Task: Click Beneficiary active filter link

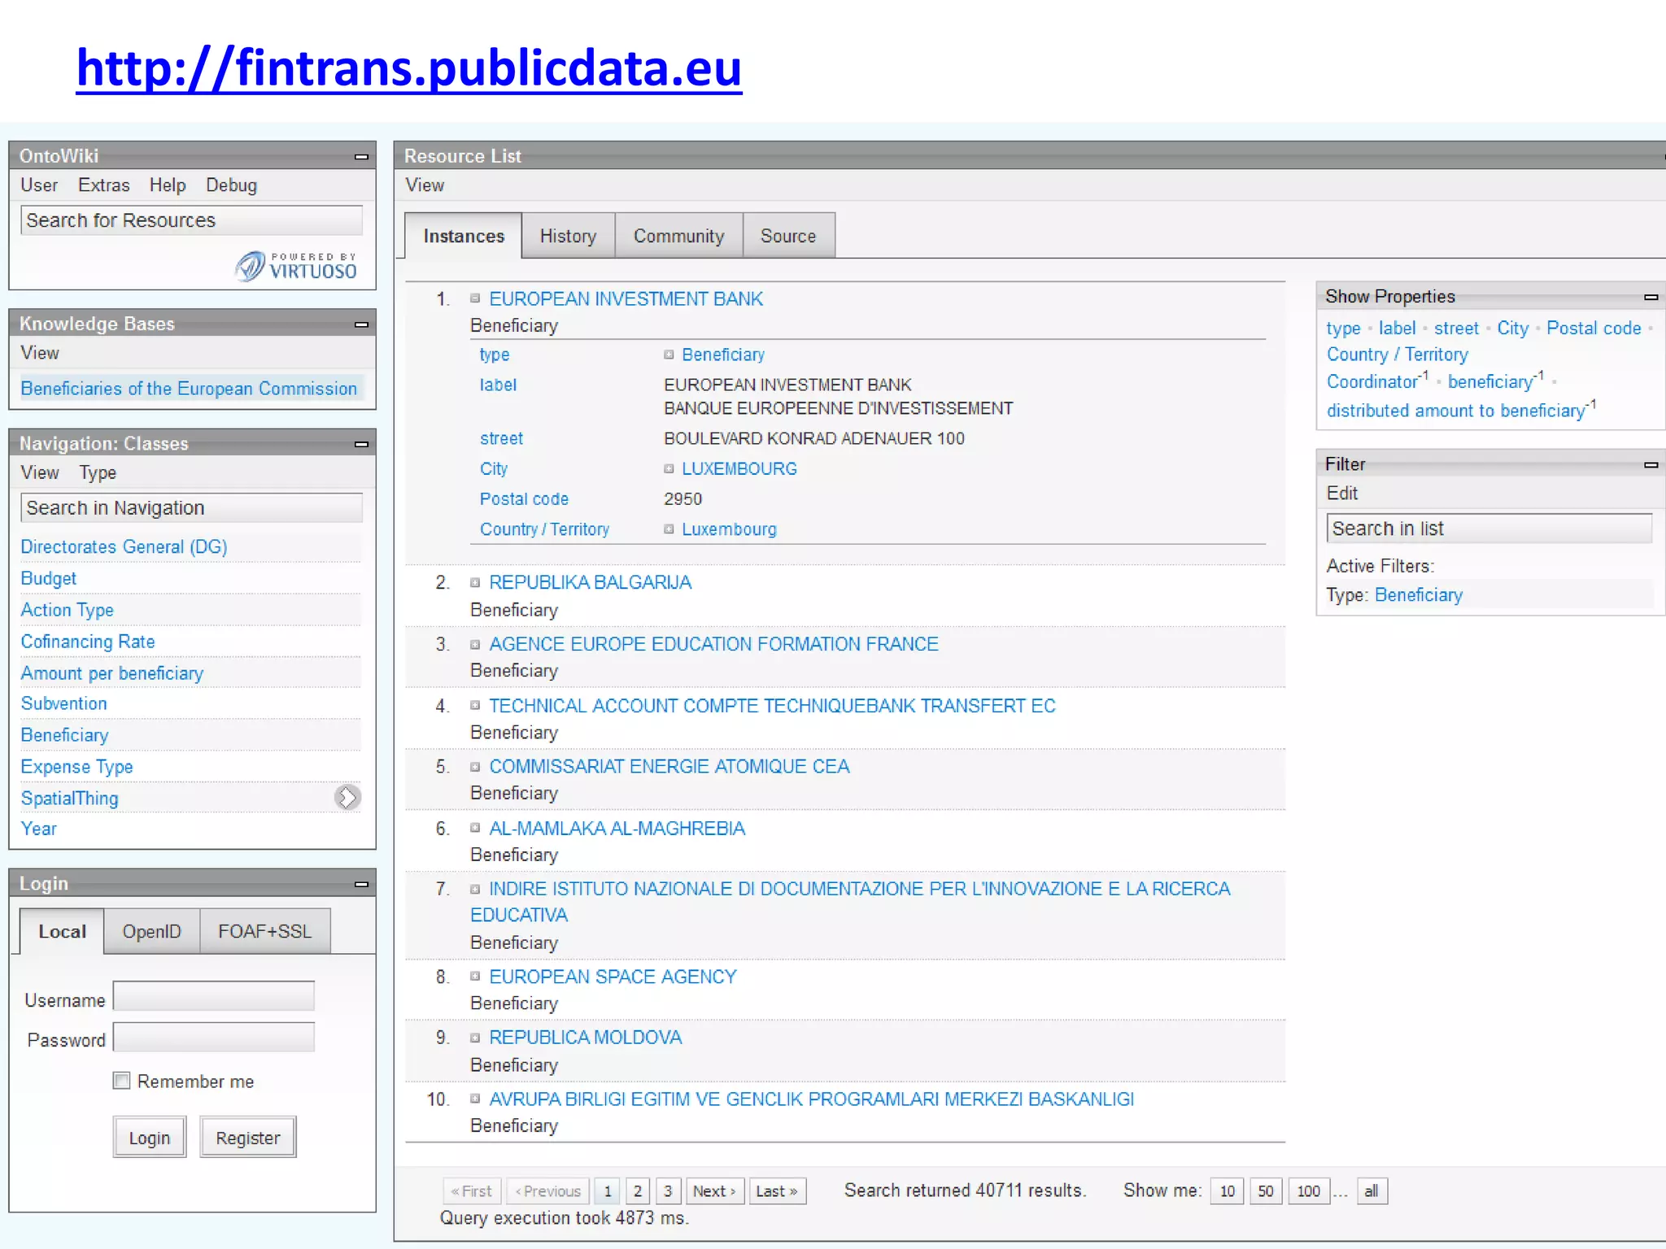Action: [x=1419, y=595]
